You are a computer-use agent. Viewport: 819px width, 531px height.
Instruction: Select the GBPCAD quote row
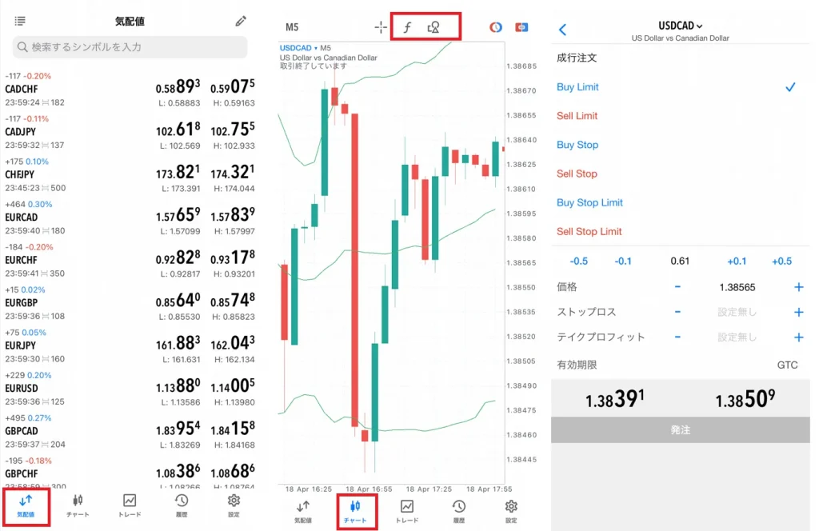130,432
